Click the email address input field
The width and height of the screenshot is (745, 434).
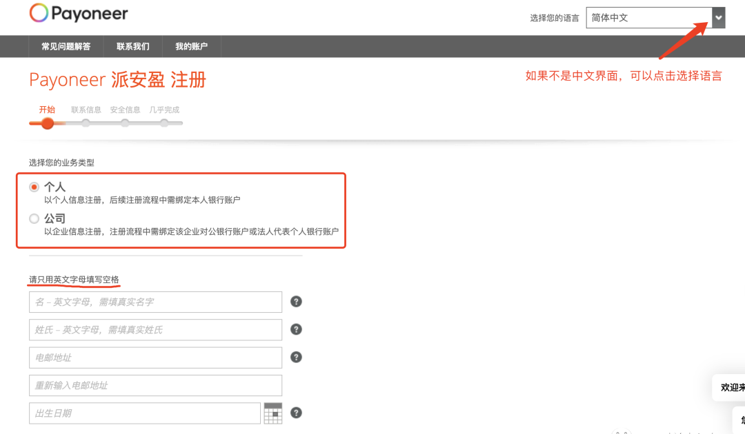pyautogui.click(x=155, y=357)
